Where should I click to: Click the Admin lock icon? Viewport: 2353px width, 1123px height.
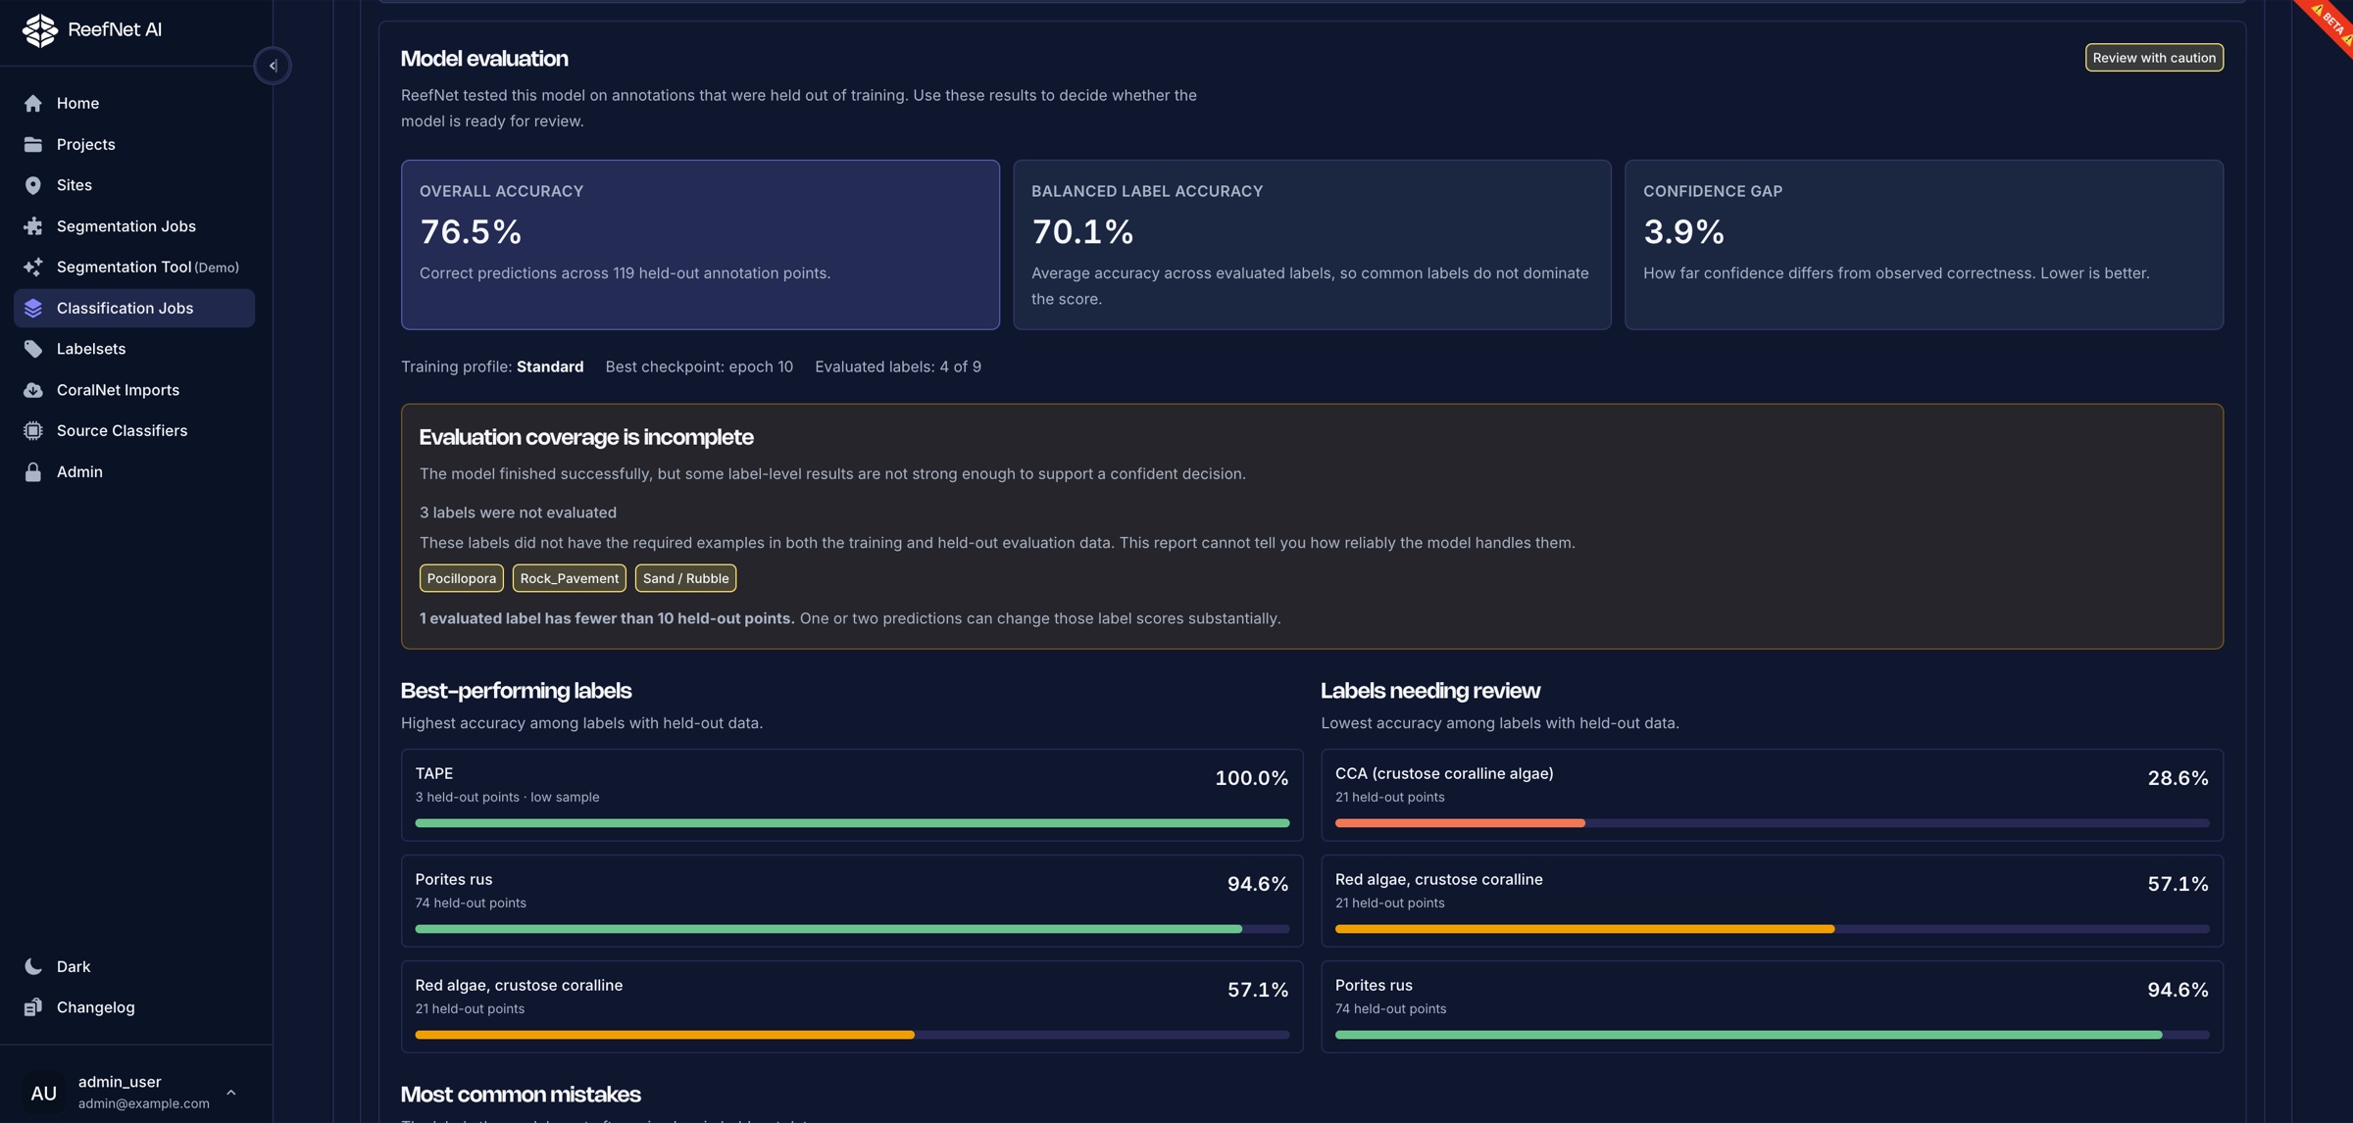click(x=33, y=471)
